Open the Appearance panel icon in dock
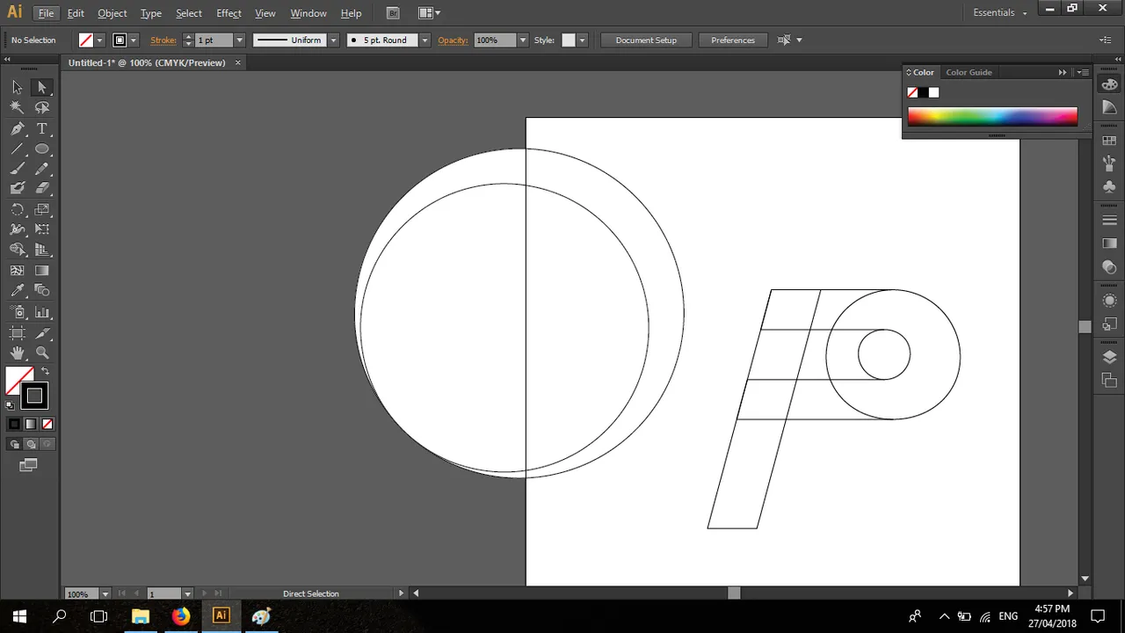This screenshot has width=1125, height=633. [x=1109, y=301]
